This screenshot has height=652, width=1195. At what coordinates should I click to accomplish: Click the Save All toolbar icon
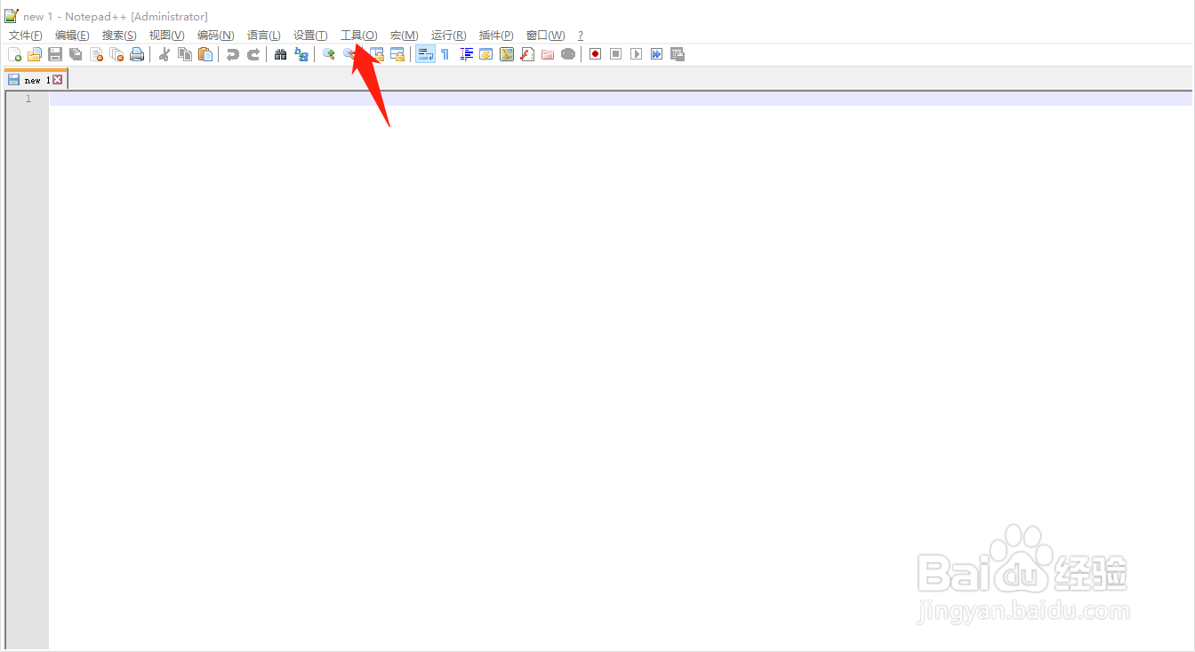point(76,54)
